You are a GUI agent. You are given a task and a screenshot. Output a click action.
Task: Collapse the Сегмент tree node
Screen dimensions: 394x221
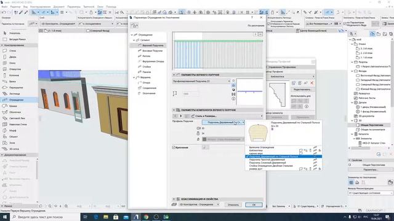pos(134,40)
